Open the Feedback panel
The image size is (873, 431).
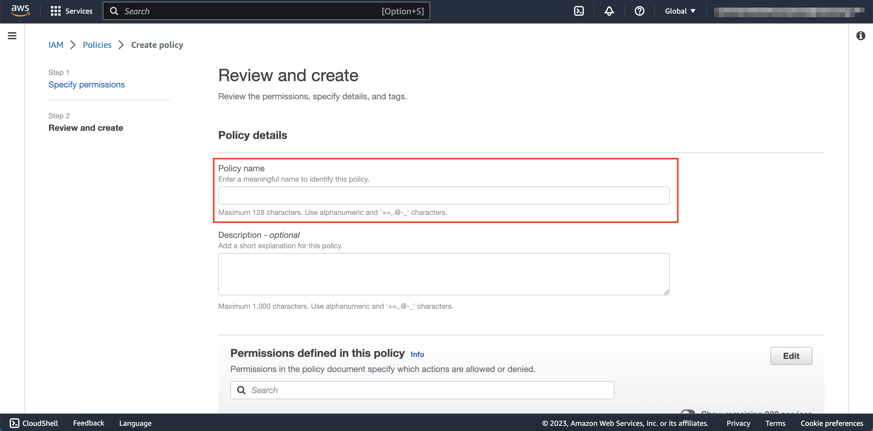(88, 423)
